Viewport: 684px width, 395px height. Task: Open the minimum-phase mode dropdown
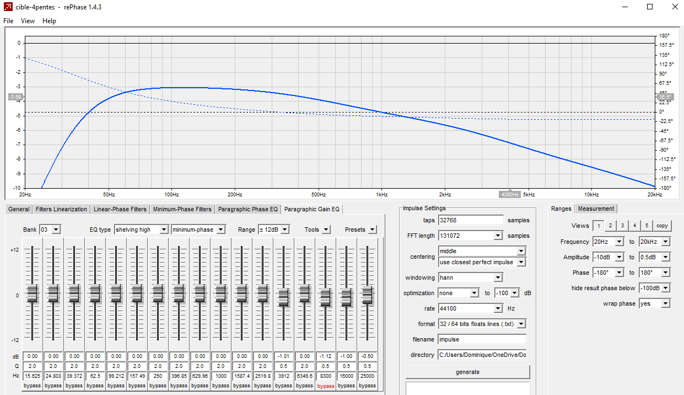tap(221, 229)
